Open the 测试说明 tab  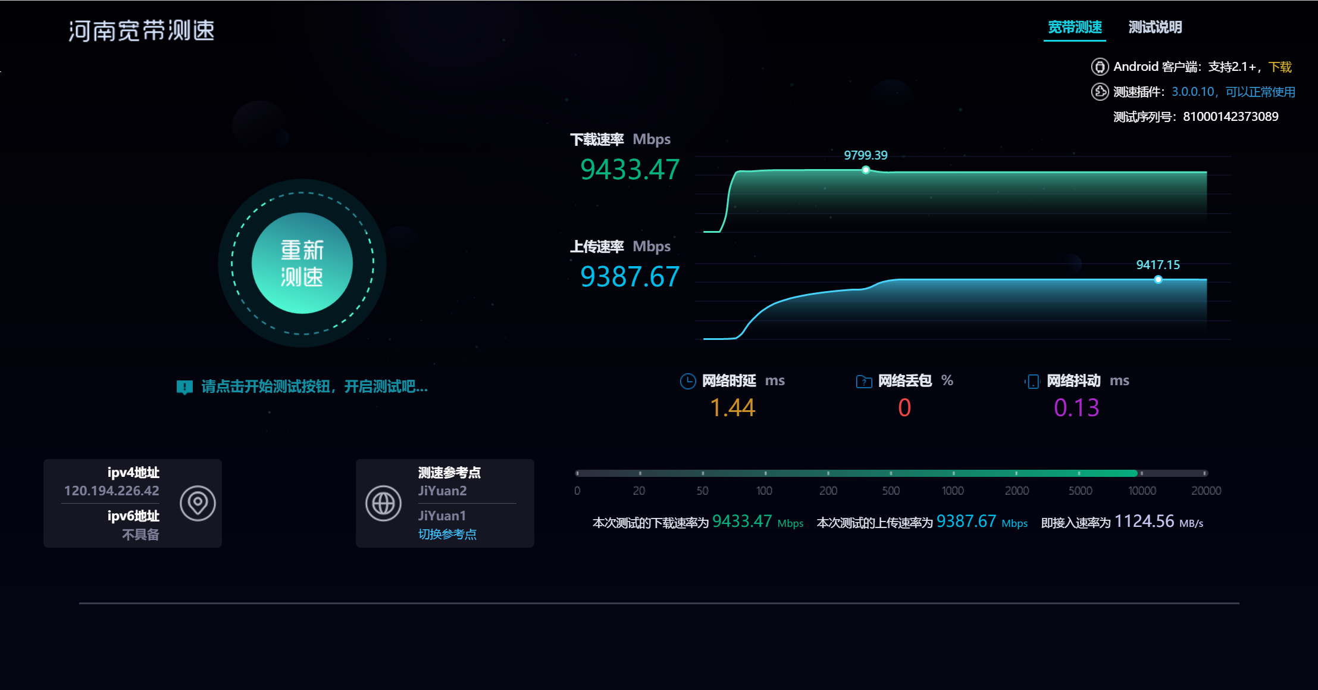click(x=1155, y=27)
